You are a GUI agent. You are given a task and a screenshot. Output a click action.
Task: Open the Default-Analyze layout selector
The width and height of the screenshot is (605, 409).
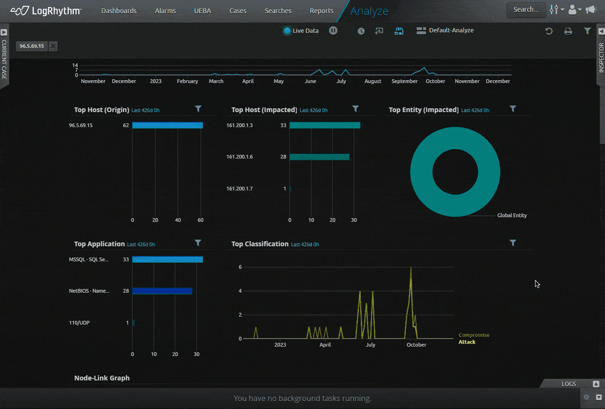tap(444, 30)
